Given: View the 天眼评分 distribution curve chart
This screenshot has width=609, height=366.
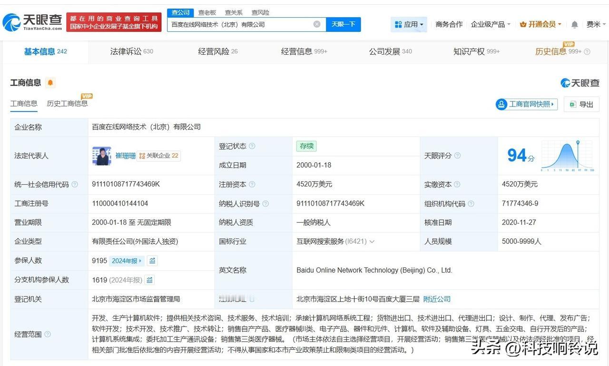Looking at the screenshot, I should [567, 156].
